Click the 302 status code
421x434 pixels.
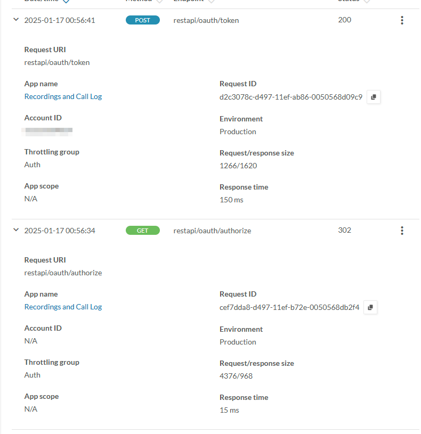click(344, 230)
